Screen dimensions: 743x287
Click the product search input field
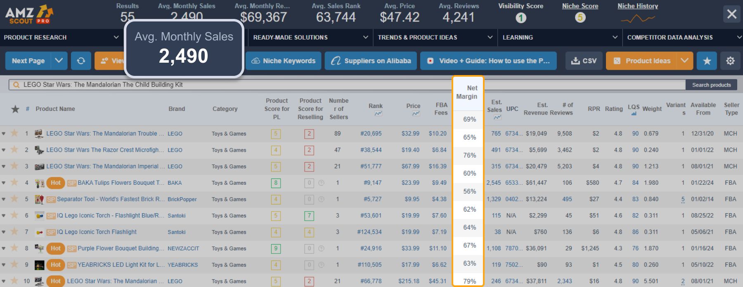pos(347,85)
